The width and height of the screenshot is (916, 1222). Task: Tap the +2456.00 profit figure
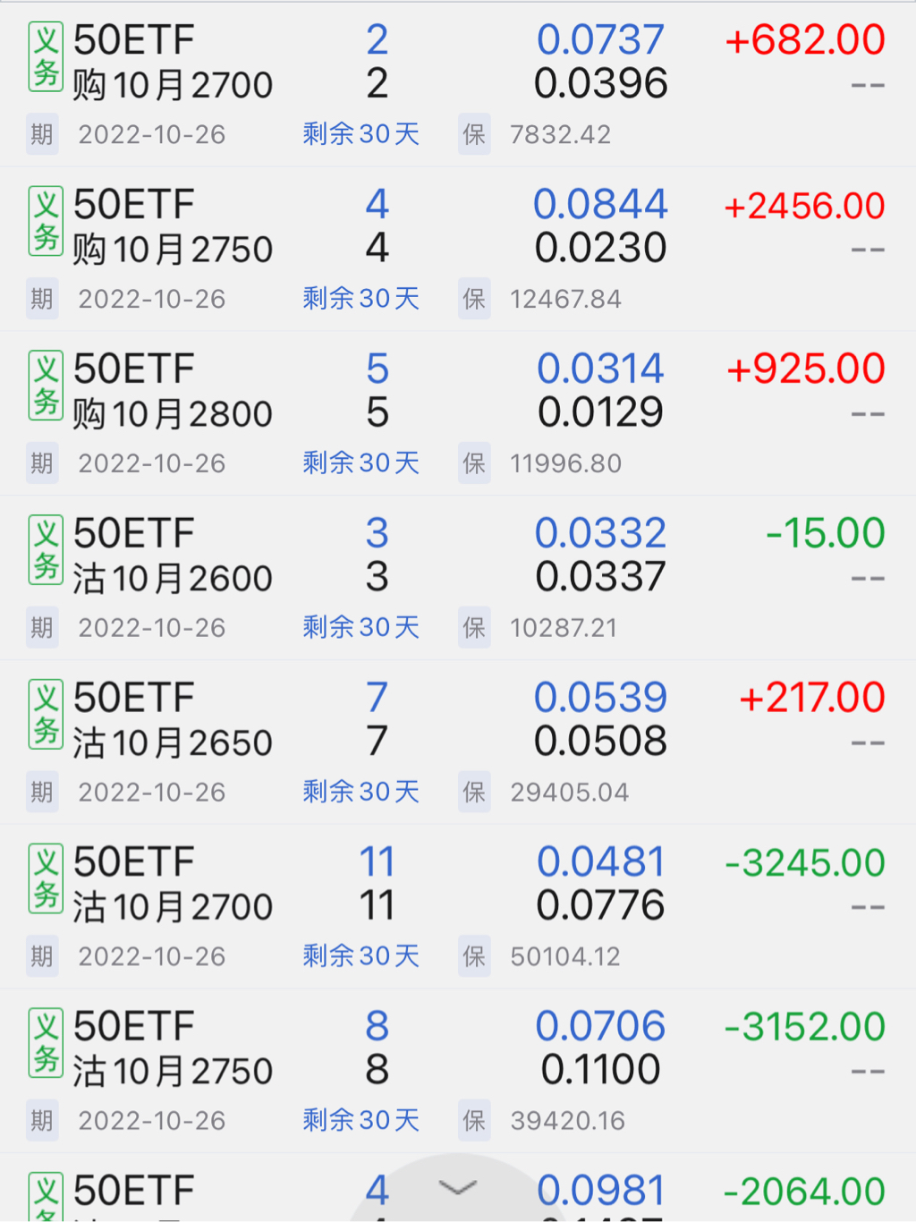[804, 206]
